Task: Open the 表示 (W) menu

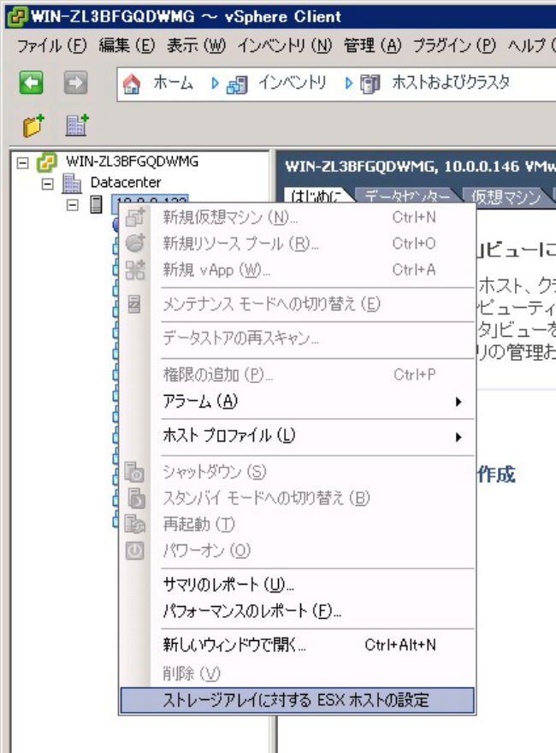Action: click(196, 46)
